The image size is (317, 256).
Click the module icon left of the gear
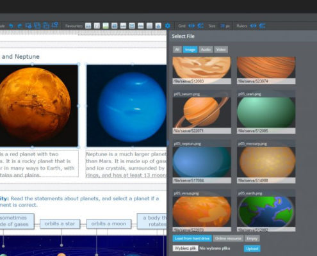pyautogui.click(x=158, y=26)
